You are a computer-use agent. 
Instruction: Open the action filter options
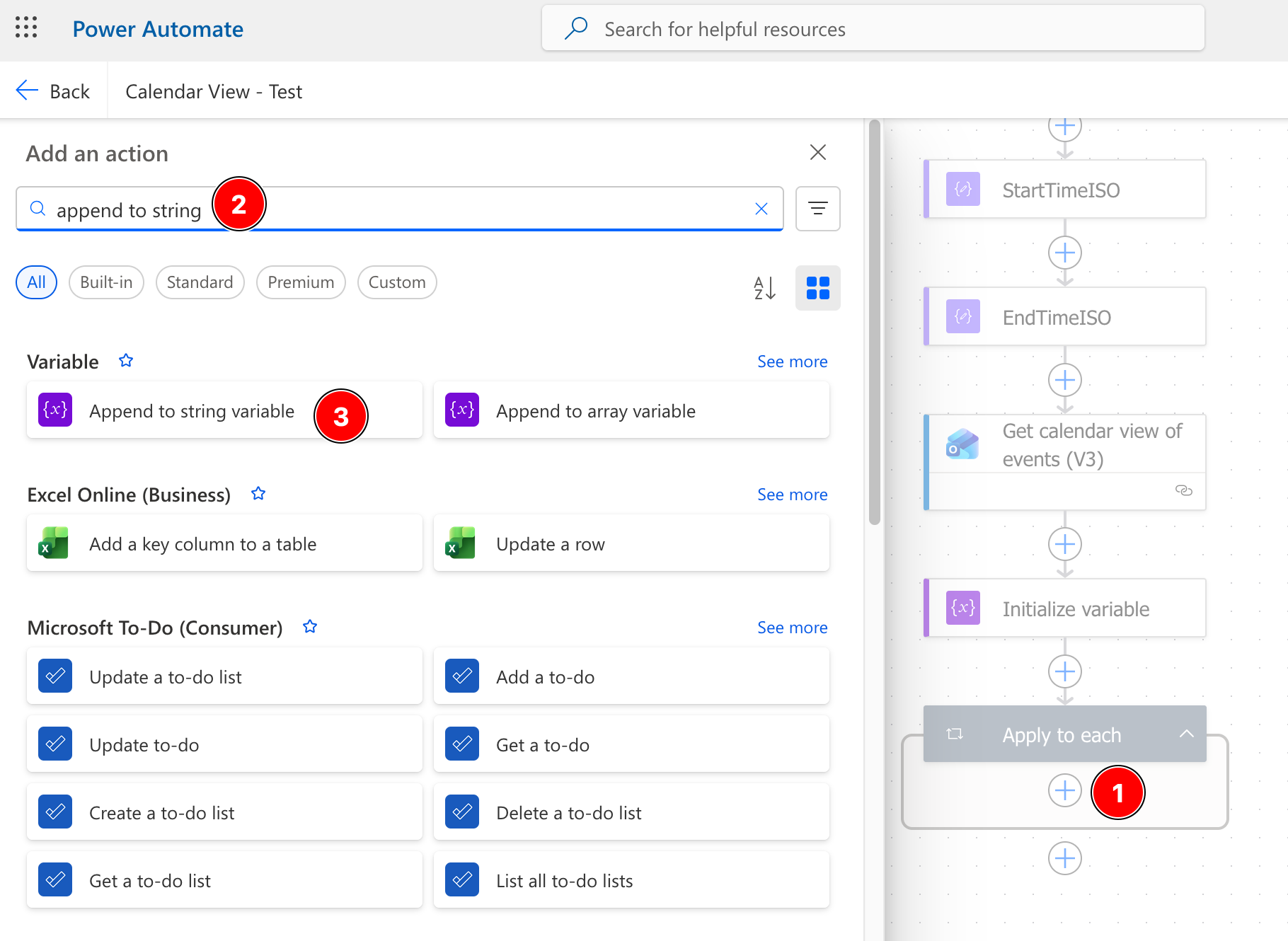coord(817,209)
